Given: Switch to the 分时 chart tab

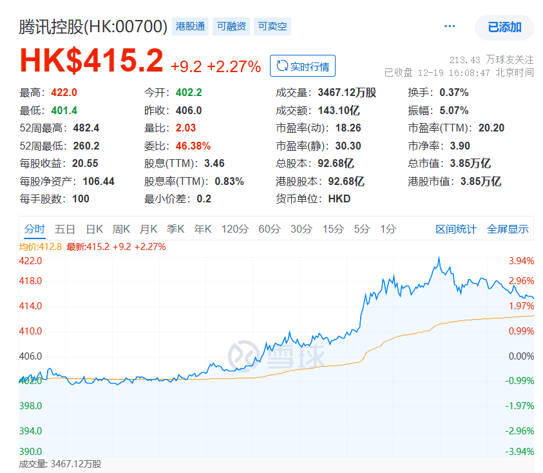Looking at the screenshot, I should coord(35,229).
